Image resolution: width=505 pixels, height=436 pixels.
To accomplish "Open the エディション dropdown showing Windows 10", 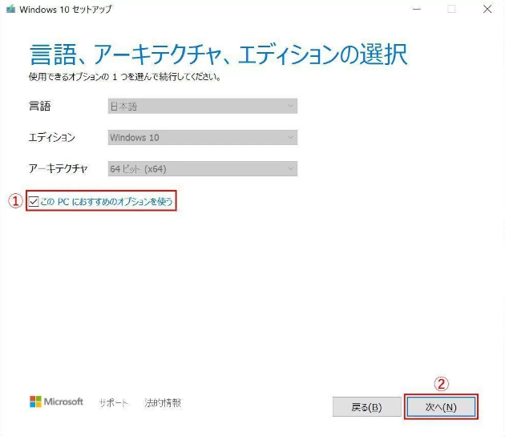I will coord(203,138).
